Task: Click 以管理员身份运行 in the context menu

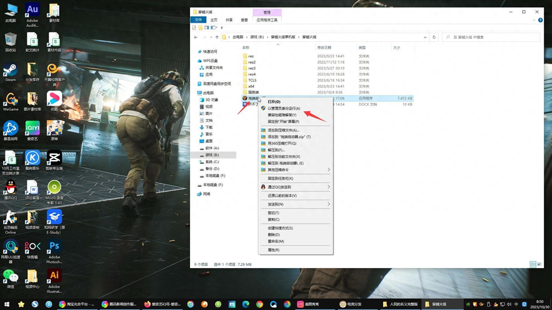Action: [283, 108]
